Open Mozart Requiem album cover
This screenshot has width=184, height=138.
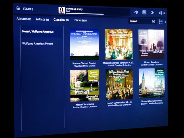(152, 44)
